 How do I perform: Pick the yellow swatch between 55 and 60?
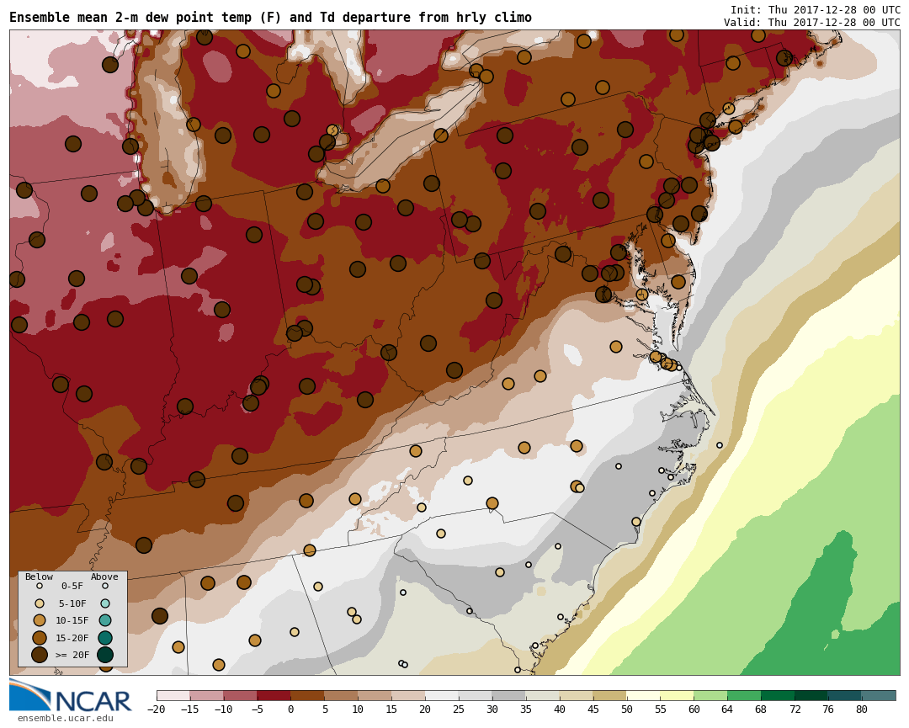coord(678,695)
